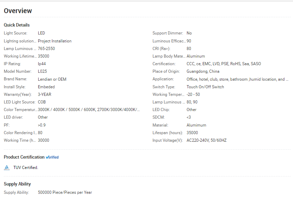Click Place of Origin value Guangdong, China

tap(203, 71)
